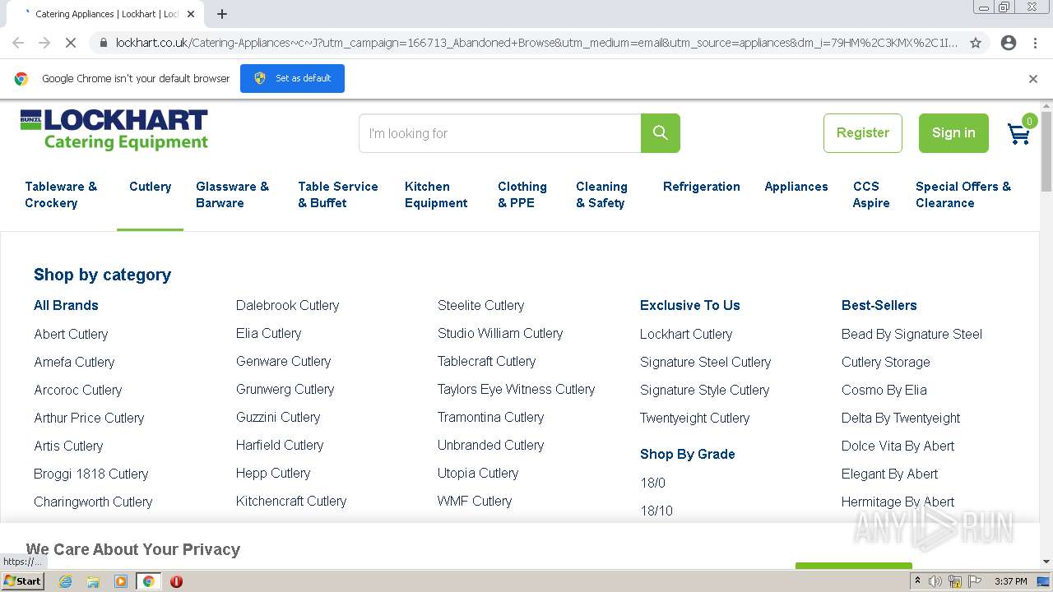Open Taylors Eye Witness Cutlery link
Screen dimensions: 1053x592
(516, 389)
